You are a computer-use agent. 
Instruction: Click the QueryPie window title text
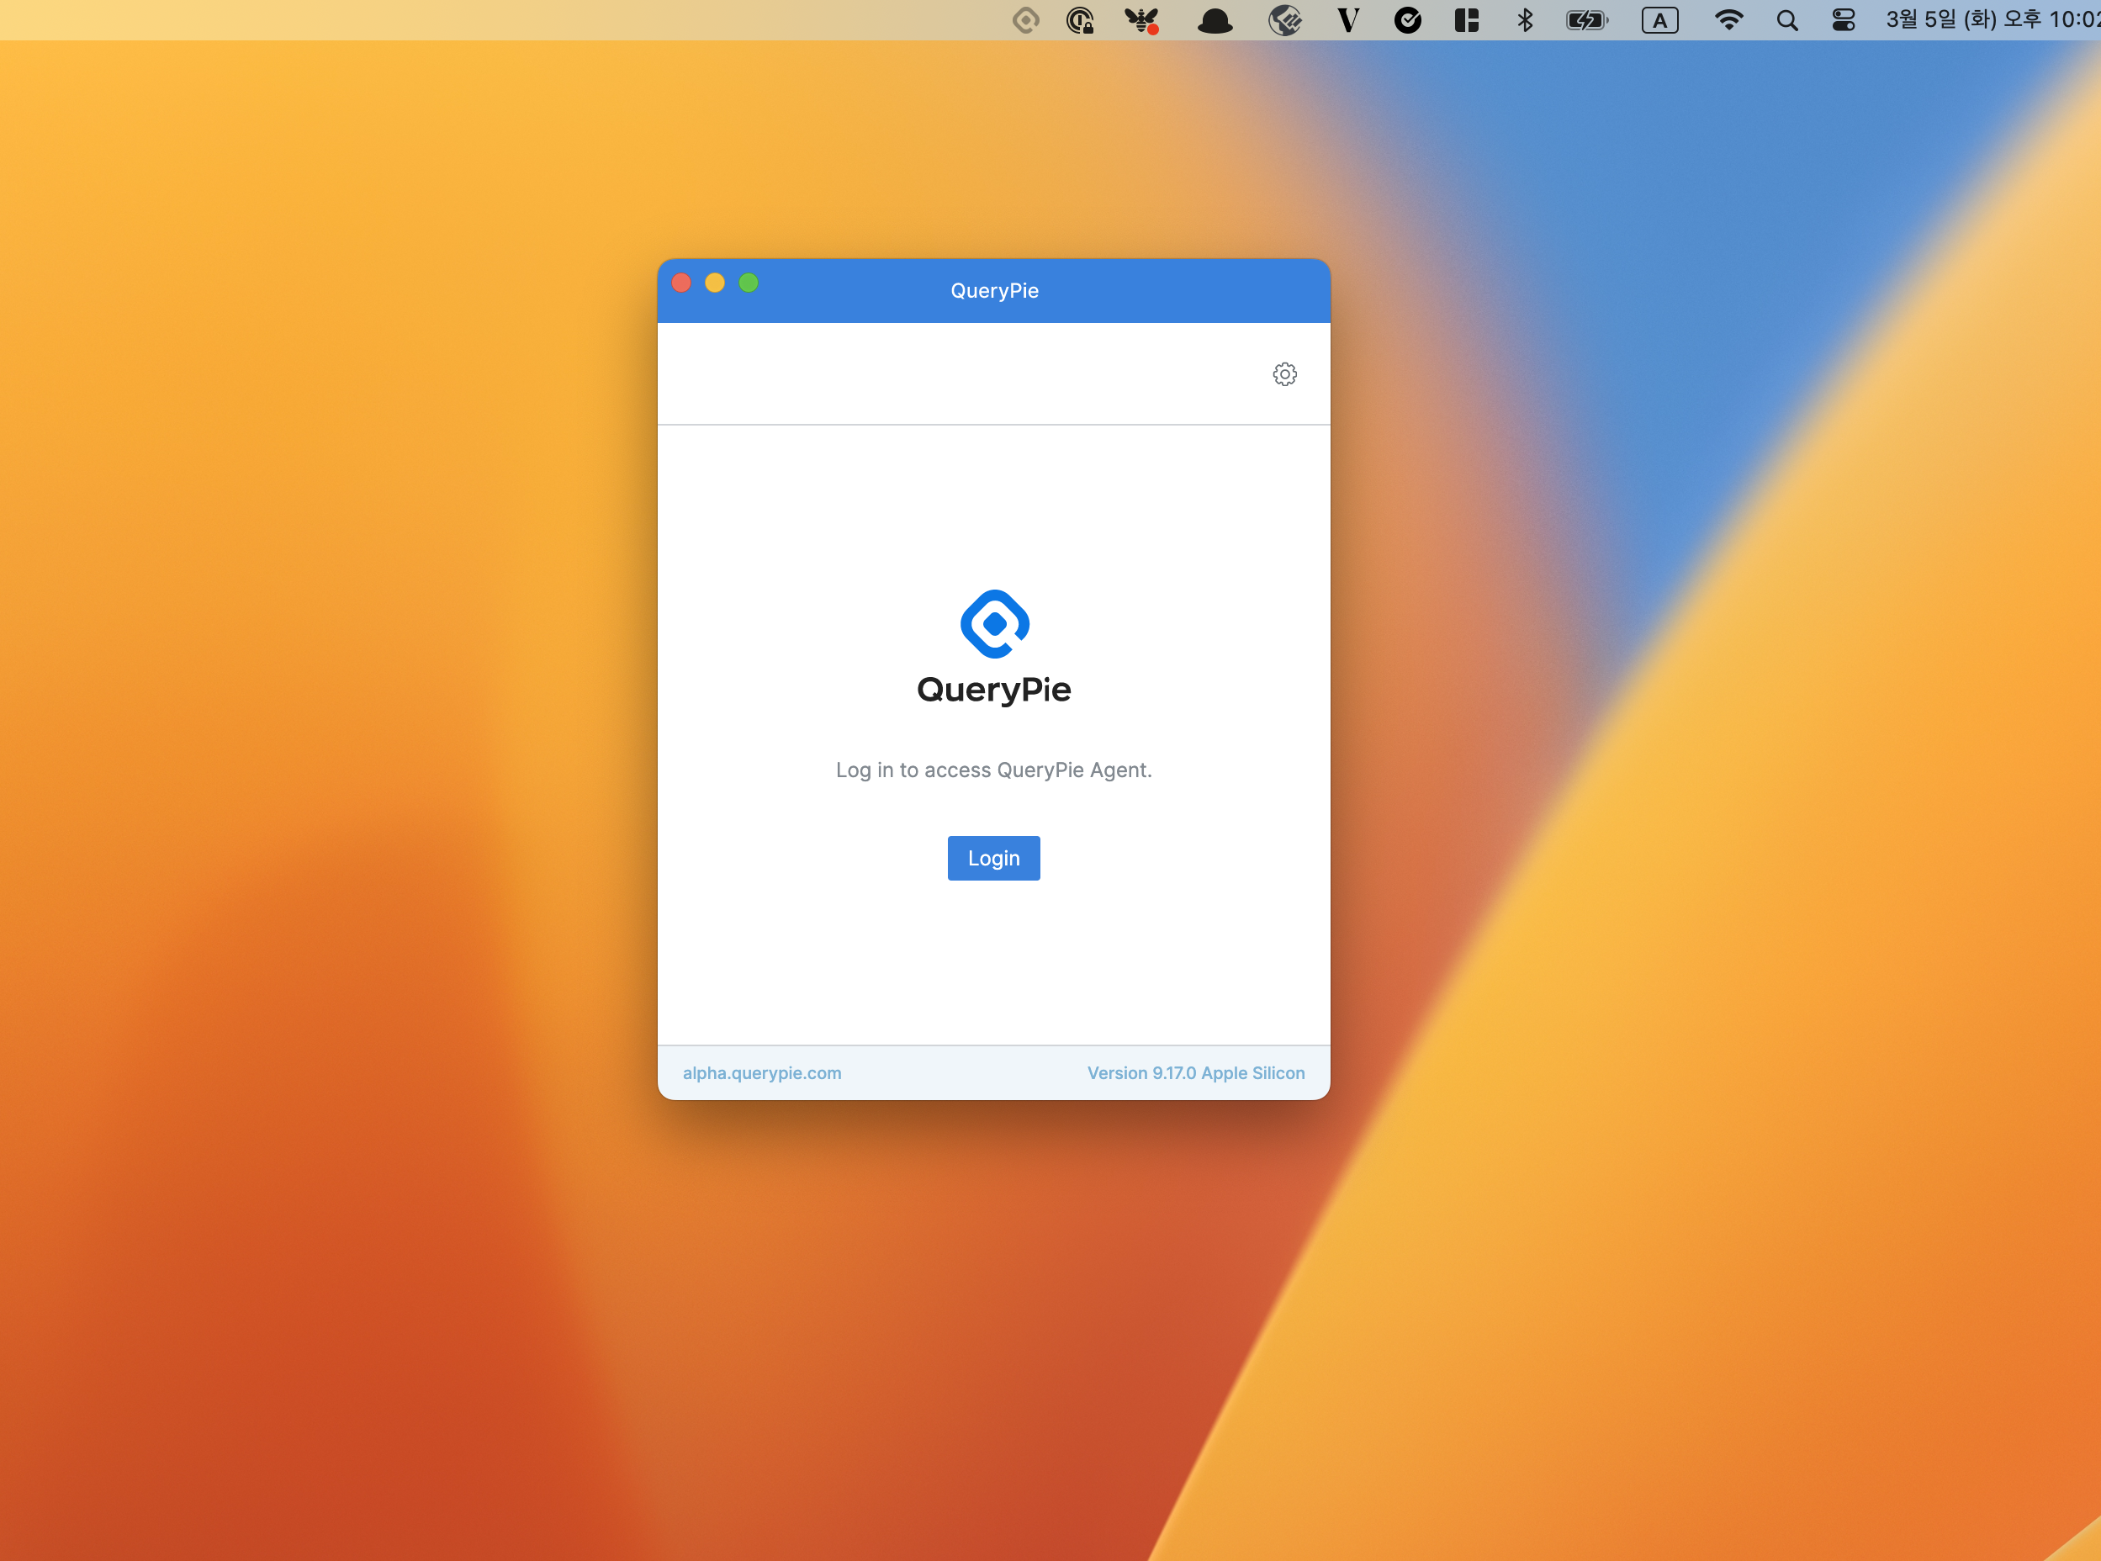click(994, 290)
